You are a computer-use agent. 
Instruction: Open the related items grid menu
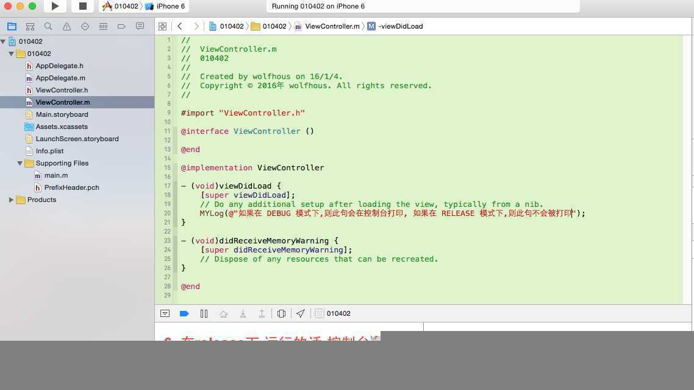162,27
